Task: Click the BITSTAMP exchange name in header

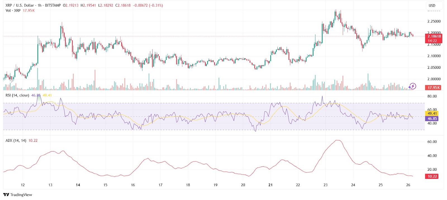Action: (x=52, y=5)
